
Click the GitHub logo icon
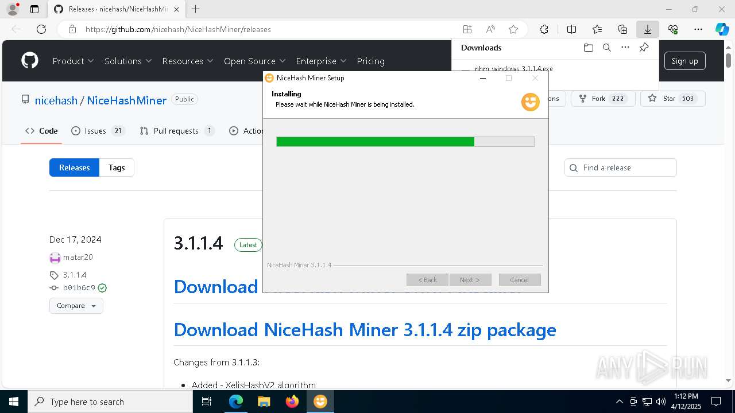(30, 61)
